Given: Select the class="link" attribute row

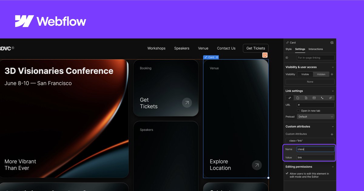Looking at the screenshot, I should coord(310,141).
